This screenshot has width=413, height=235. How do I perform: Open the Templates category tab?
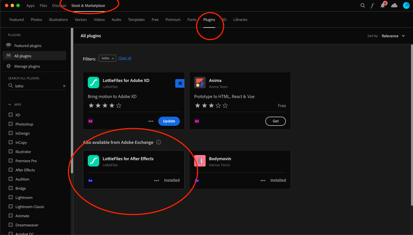[x=136, y=19]
